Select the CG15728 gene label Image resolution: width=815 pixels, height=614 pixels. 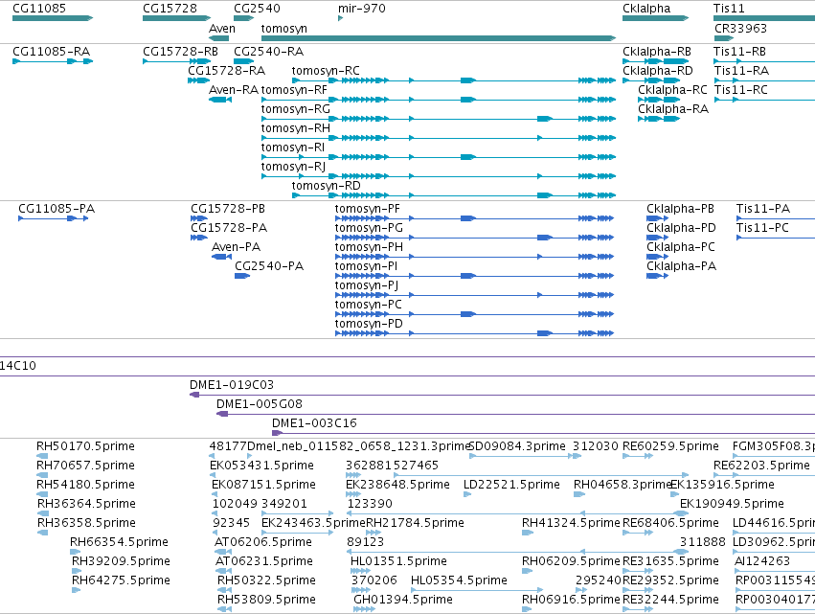click(x=170, y=9)
